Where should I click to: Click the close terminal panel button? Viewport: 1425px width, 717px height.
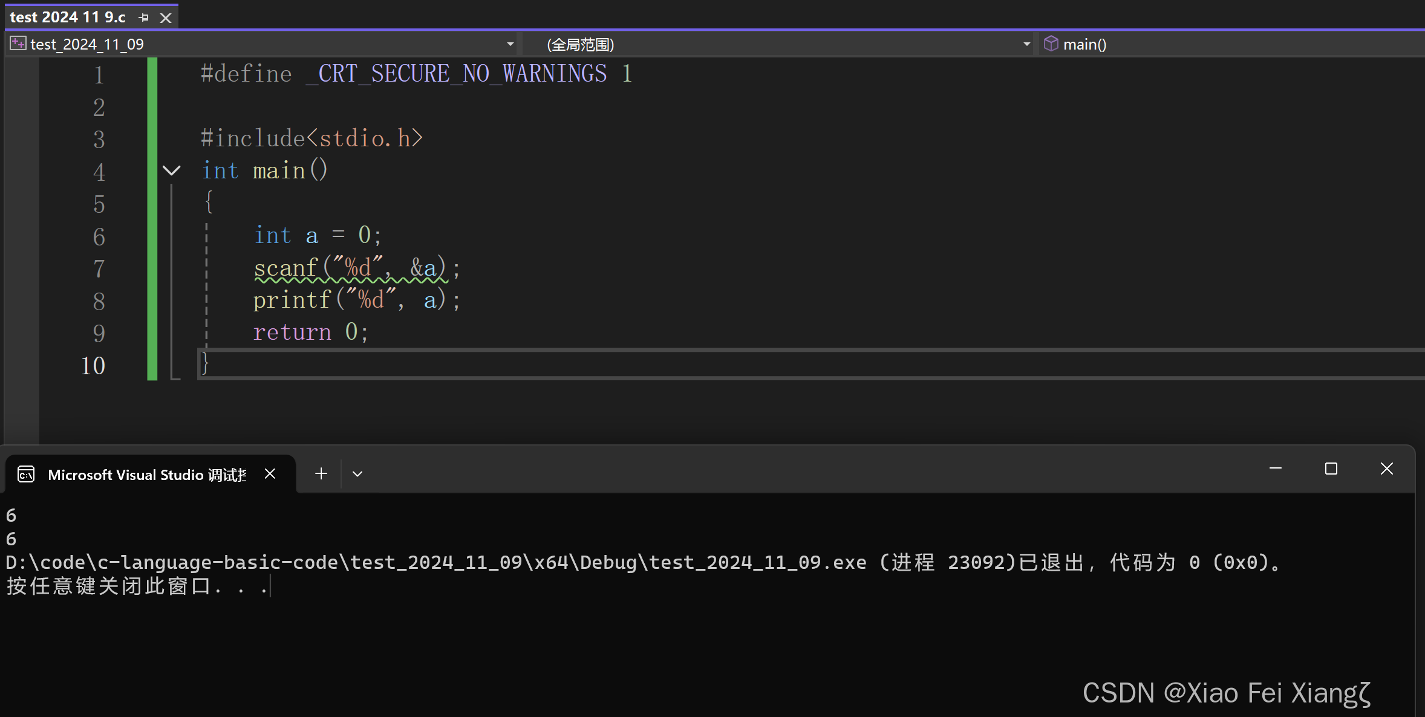pyautogui.click(x=1386, y=473)
